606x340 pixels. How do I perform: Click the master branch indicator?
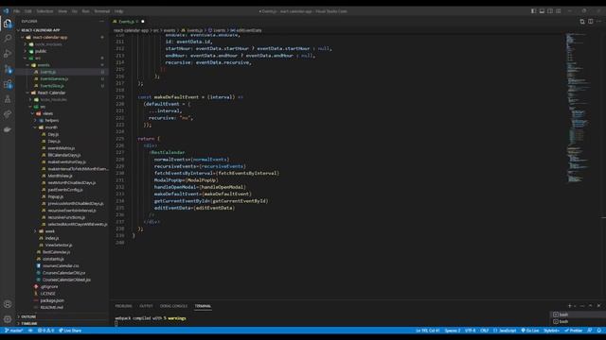(14, 331)
